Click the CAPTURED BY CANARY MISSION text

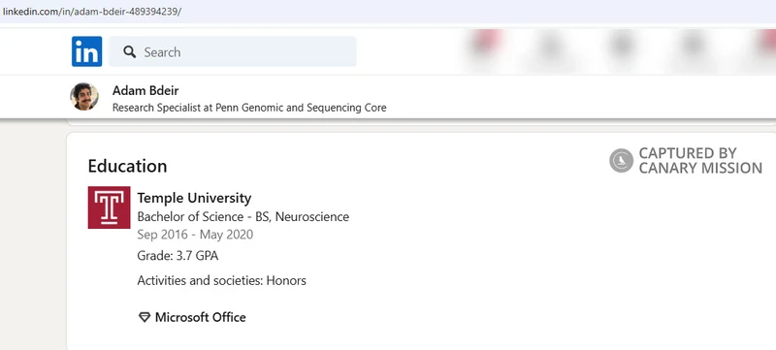(x=700, y=161)
